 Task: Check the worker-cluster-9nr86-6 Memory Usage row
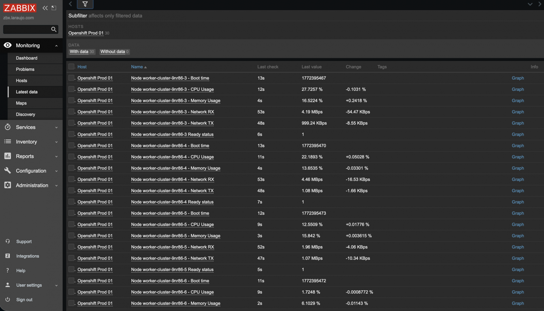71,303
